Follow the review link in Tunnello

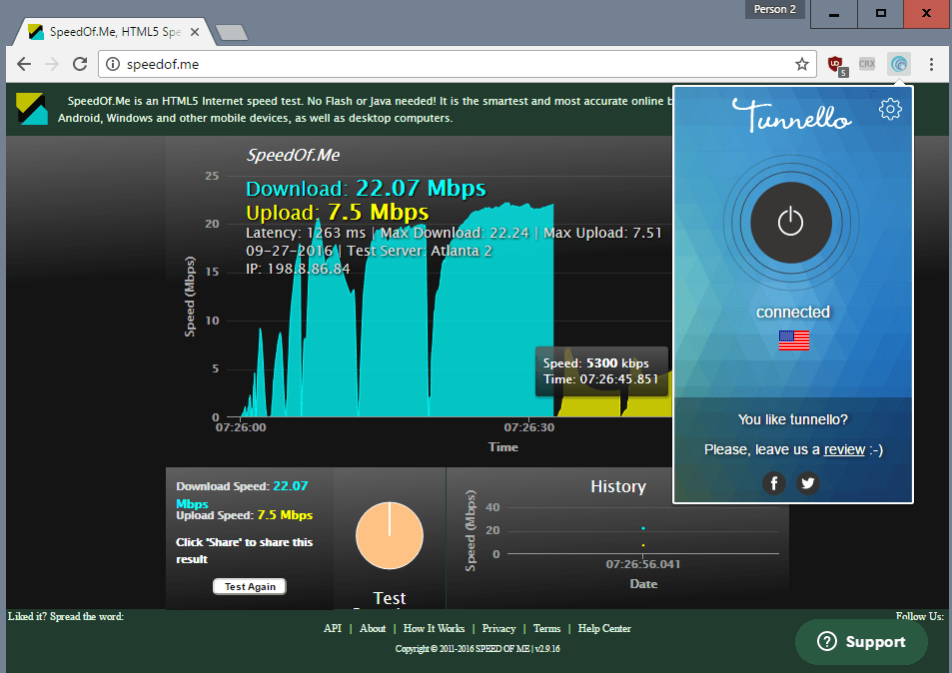(x=844, y=449)
